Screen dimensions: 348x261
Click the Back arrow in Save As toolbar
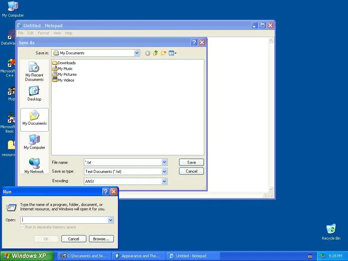147,53
